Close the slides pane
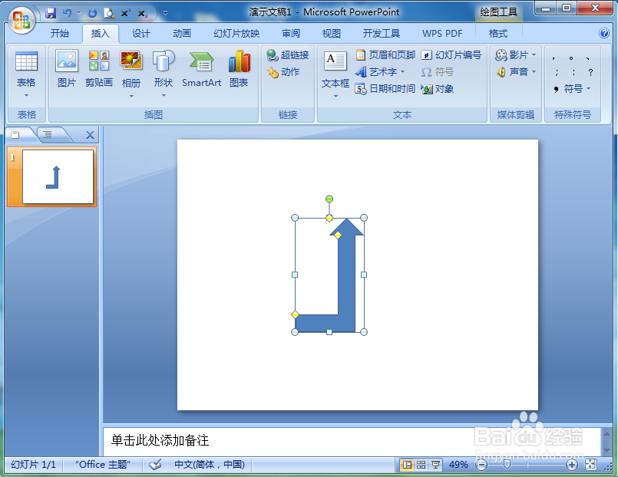 (x=90, y=136)
